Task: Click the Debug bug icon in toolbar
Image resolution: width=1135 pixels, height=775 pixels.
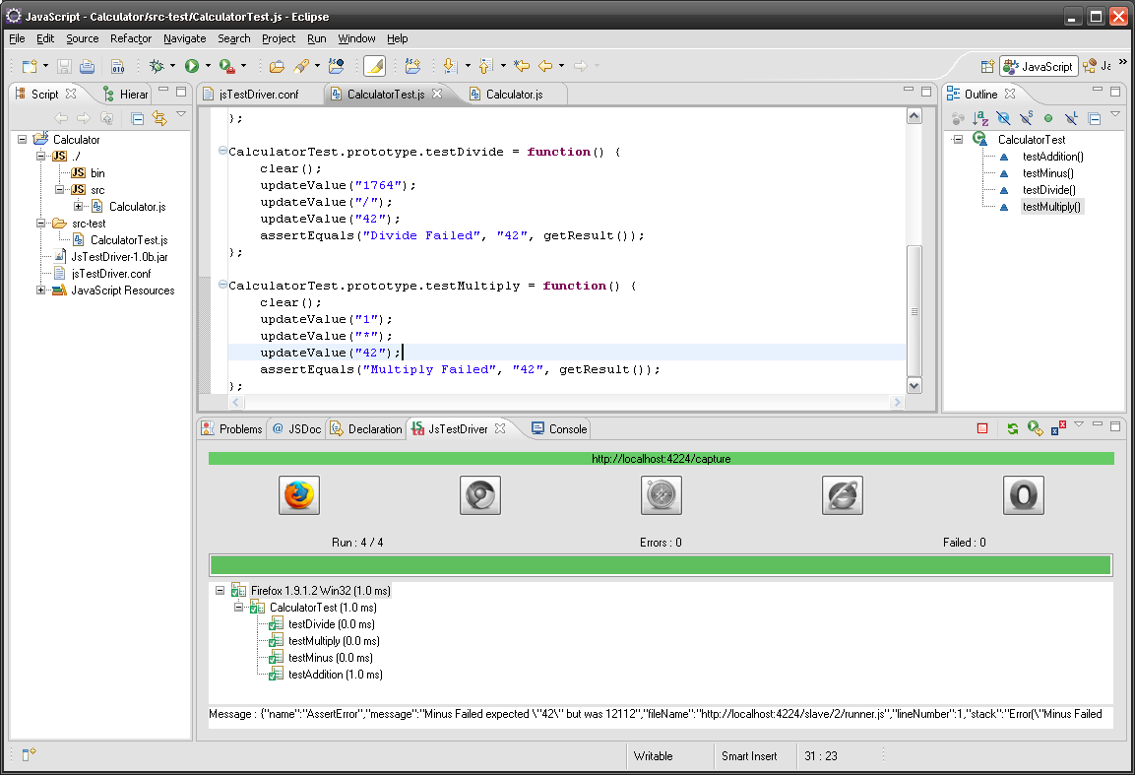Action: tap(156, 66)
